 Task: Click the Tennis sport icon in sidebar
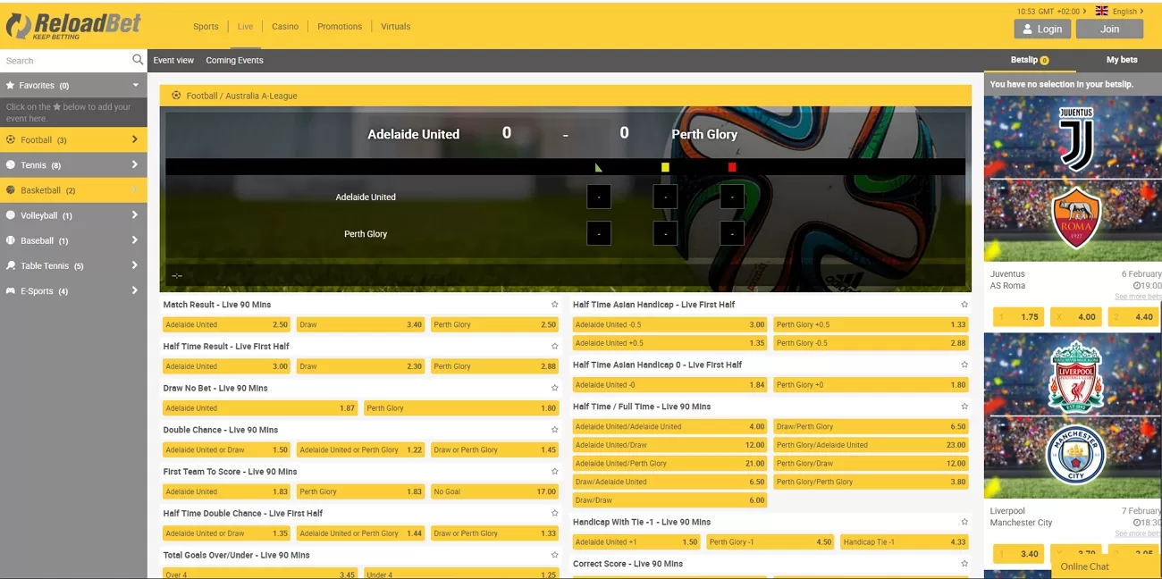11,164
